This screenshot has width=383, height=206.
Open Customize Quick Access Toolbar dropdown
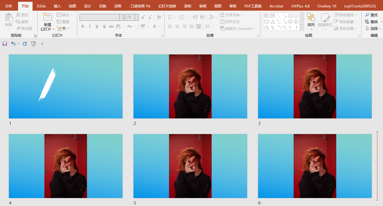42,44
